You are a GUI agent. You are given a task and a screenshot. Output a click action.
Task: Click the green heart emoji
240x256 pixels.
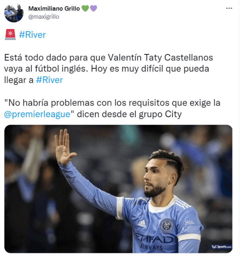coord(85,8)
